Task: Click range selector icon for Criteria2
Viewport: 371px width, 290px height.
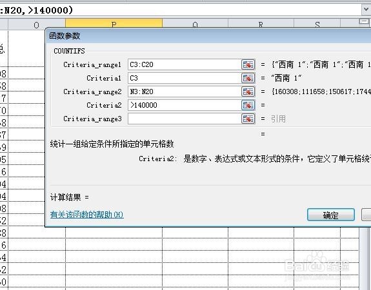Action: coord(248,105)
